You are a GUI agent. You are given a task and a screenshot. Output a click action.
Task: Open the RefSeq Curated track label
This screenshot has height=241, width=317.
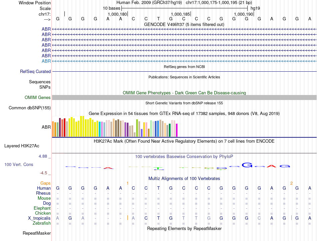(x=35, y=72)
